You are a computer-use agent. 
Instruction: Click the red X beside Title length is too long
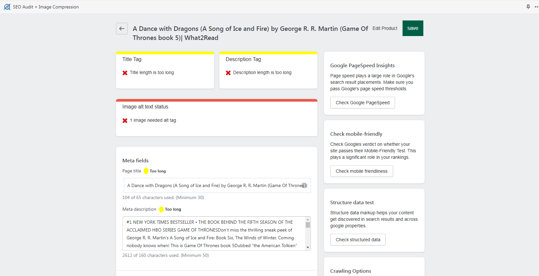125,73
